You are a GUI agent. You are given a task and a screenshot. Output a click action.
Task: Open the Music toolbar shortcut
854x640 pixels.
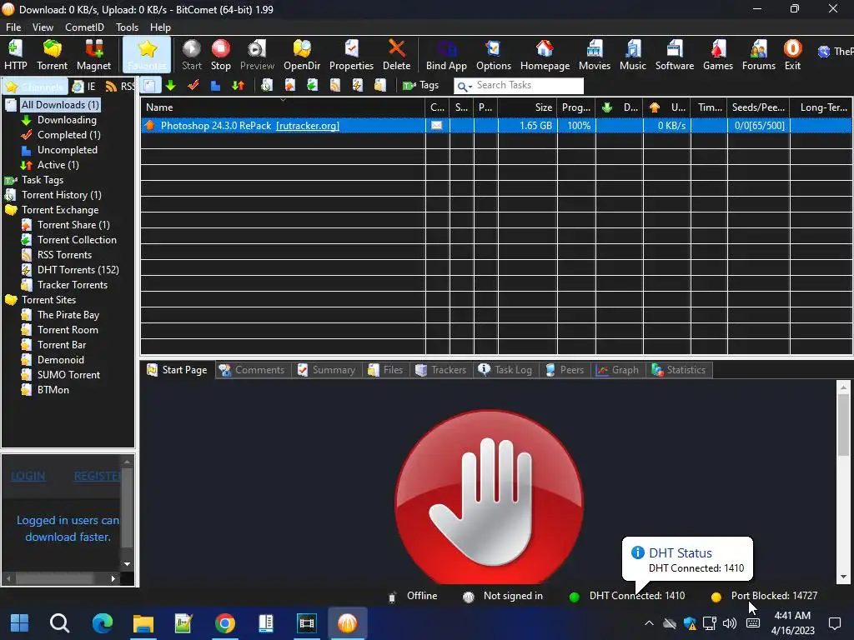click(633, 54)
